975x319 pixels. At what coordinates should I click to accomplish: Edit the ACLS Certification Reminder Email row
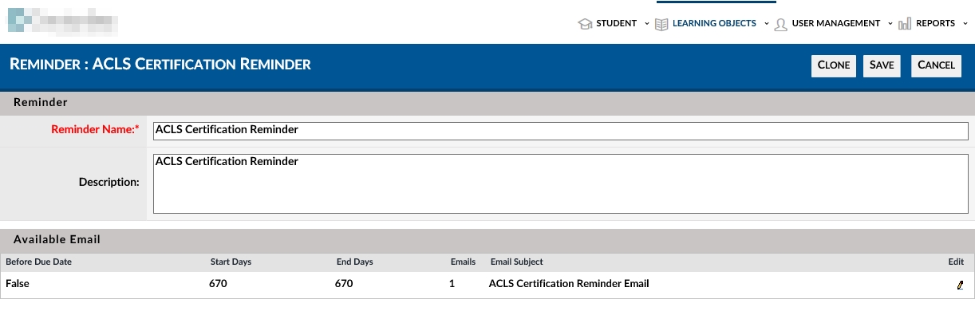click(960, 285)
